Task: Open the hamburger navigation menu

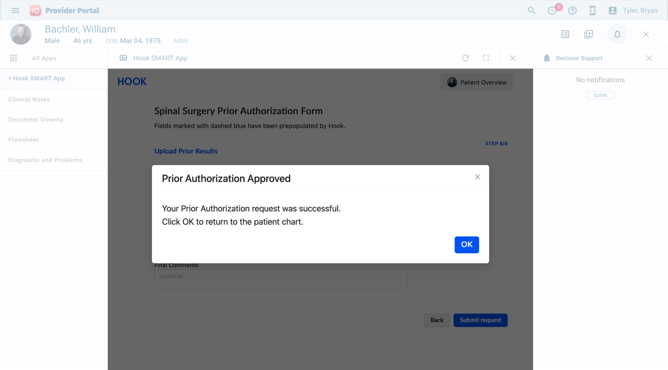Action: coord(15,11)
